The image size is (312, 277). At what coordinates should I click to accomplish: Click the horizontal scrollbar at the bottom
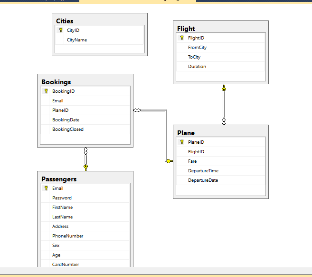tap(156, 271)
